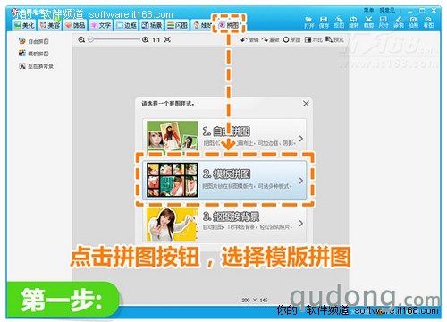Viewport: 447px width, 322px height.
Task: Toggle the 原图 original image view
Action: click(x=291, y=39)
